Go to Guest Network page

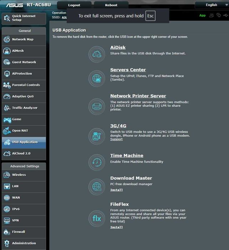click(24, 62)
